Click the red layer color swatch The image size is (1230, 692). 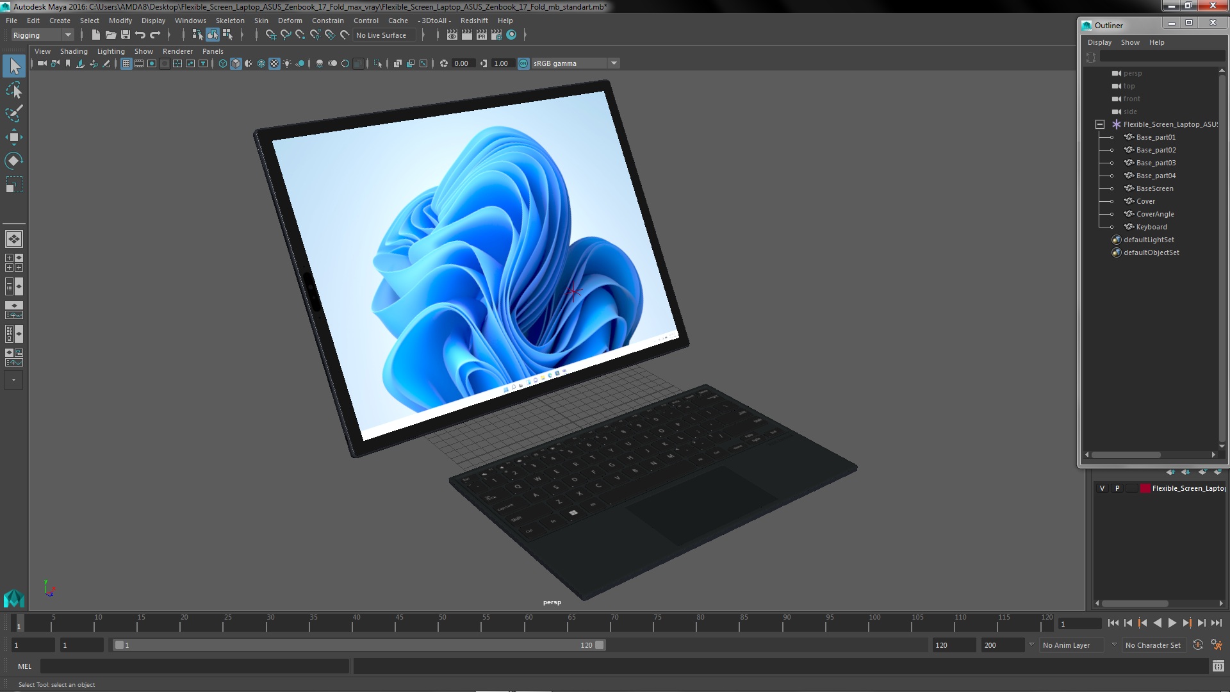[x=1145, y=488]
